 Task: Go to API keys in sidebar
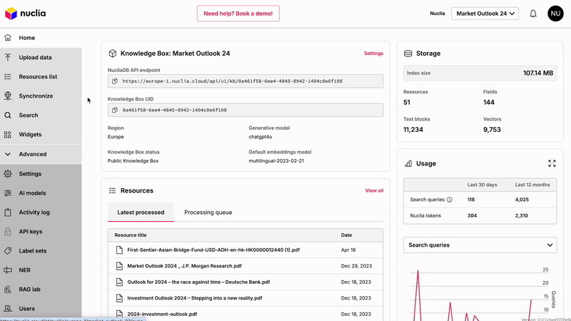31,231
